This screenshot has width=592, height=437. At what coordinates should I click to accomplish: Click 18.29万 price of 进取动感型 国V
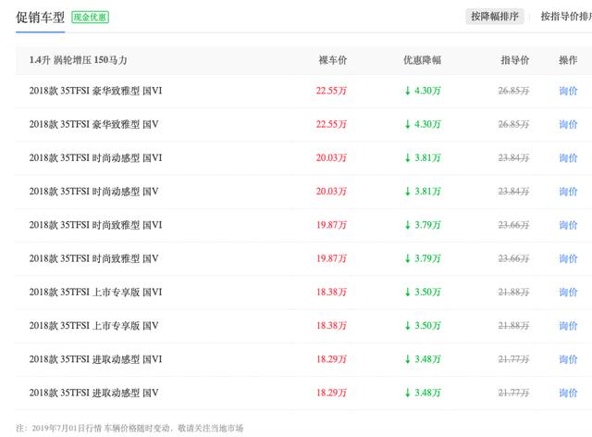331,393
